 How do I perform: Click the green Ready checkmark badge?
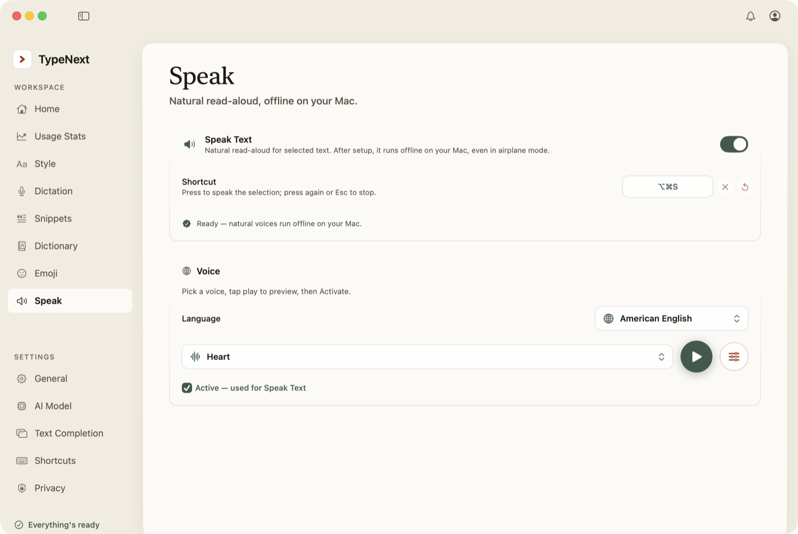click(x=187, y=224)
